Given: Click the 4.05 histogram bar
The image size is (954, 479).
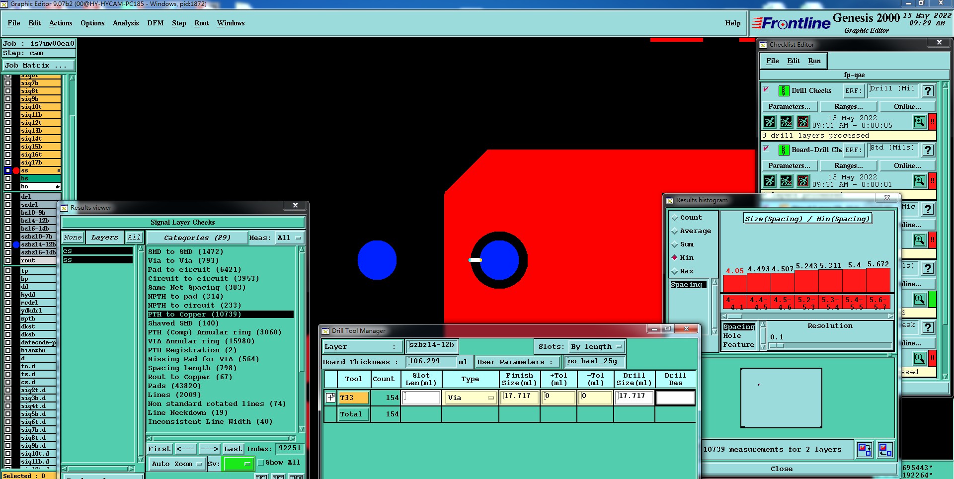Looking at the screenshot, I should tap(735, 284).
